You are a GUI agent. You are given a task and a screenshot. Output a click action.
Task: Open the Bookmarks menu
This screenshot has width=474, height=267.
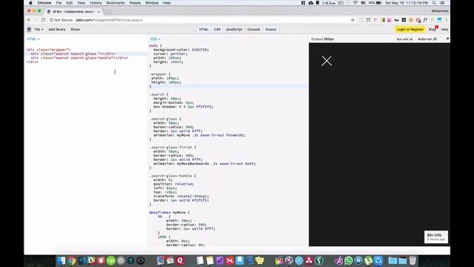tap(116, 3)
